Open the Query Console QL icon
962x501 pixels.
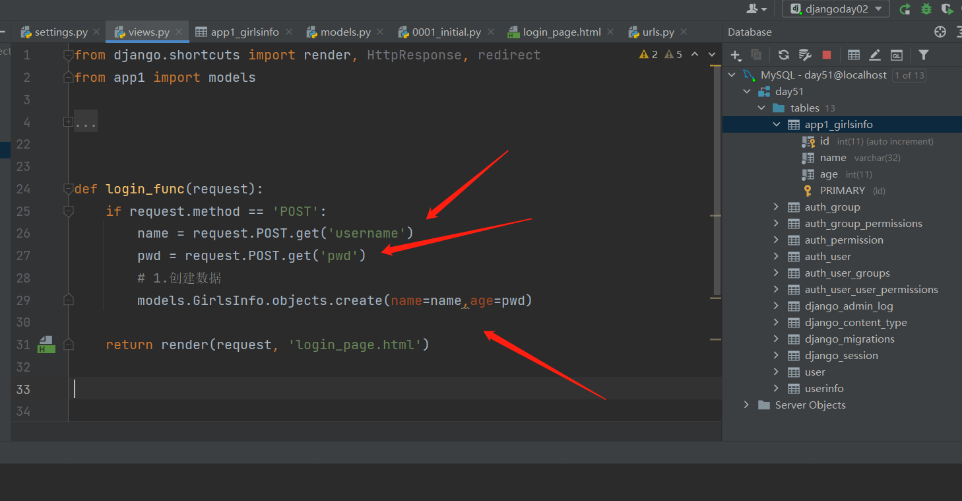pos(896,55)
